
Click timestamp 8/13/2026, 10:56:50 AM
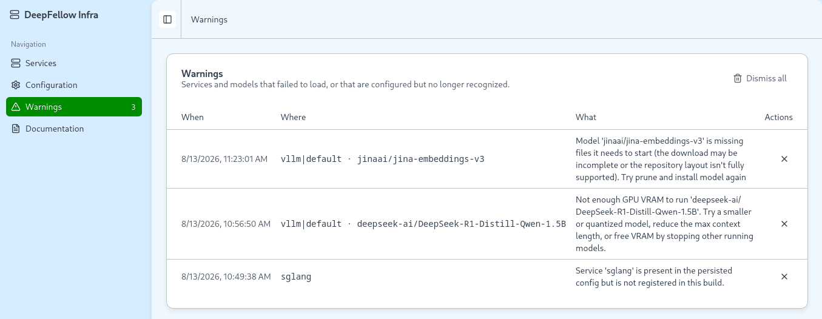coord(226,224)
